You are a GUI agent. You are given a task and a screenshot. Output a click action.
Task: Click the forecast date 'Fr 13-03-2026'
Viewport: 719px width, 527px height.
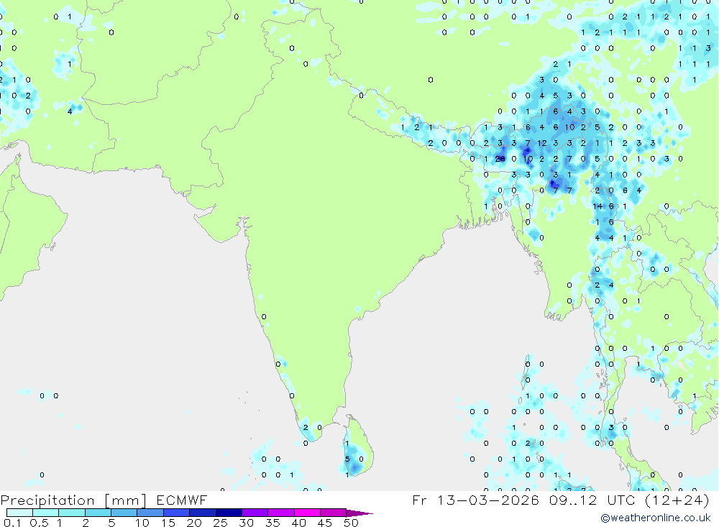(475, 500)
